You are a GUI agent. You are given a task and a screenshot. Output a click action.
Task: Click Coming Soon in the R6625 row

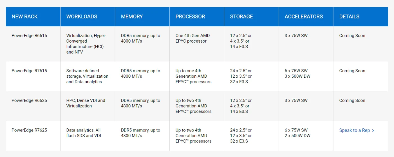tap(352, 101)
